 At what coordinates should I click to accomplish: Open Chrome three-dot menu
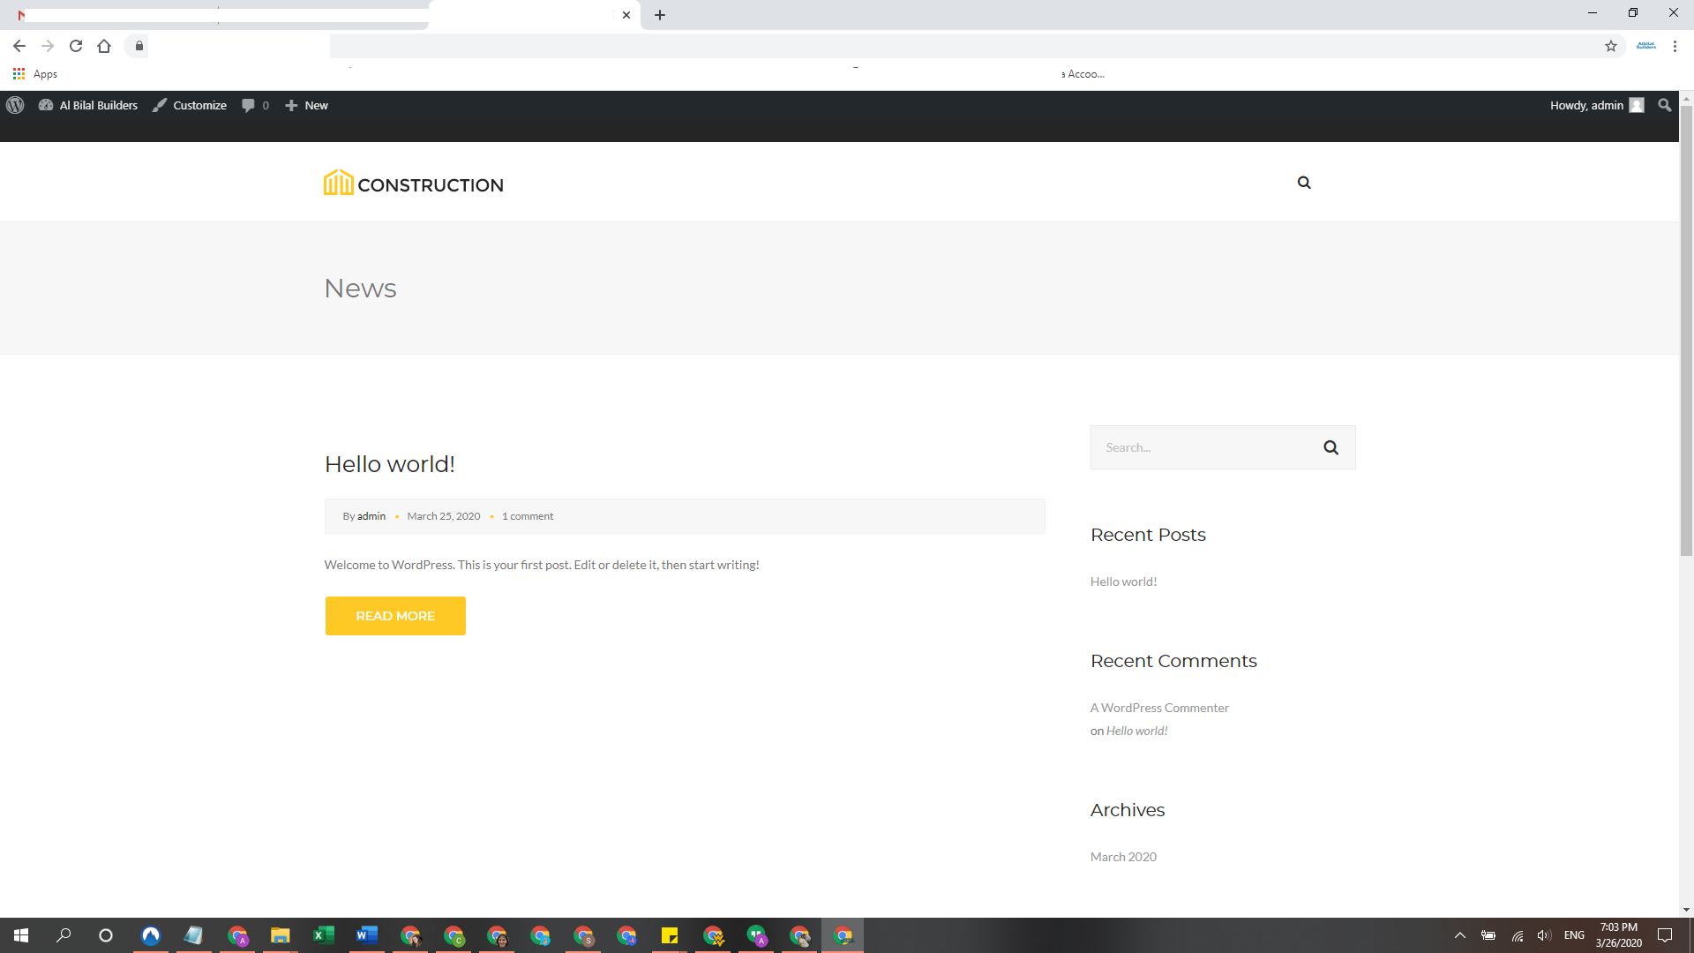1675,46
